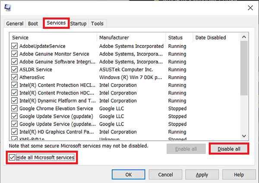
Task: Select the Services tab
Action: click(56, 23)
